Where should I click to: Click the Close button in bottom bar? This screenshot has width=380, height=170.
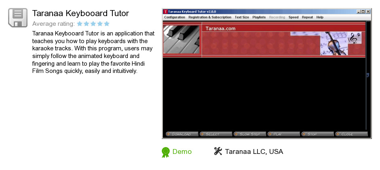pyautogui.click(x=351, y=134)
